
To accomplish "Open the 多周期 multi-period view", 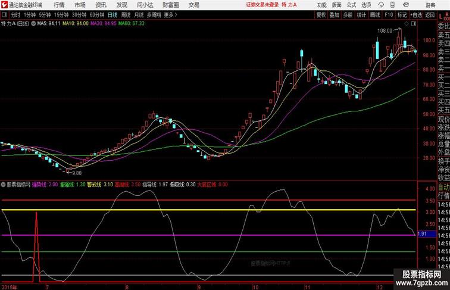I will point(154,15).
